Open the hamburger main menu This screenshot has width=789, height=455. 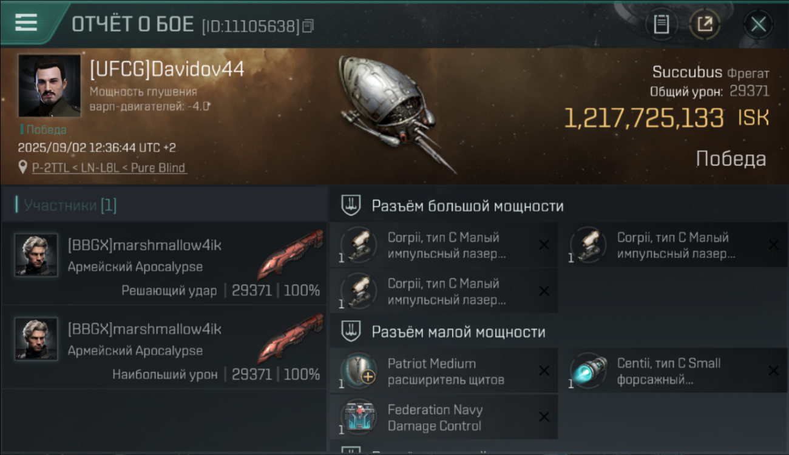tap(26, 23)
